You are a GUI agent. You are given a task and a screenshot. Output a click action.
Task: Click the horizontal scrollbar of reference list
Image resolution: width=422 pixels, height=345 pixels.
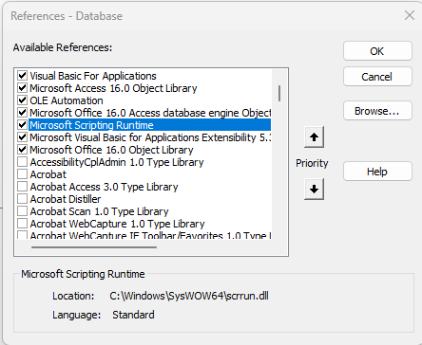(94, 247)
